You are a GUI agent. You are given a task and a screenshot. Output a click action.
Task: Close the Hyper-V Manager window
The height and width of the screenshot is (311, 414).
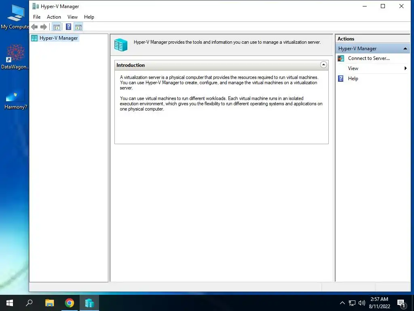[401, 6]
